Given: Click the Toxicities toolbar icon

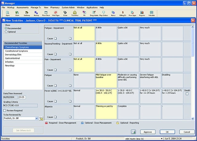Looking at the screenshot, I should click(75, 13).
